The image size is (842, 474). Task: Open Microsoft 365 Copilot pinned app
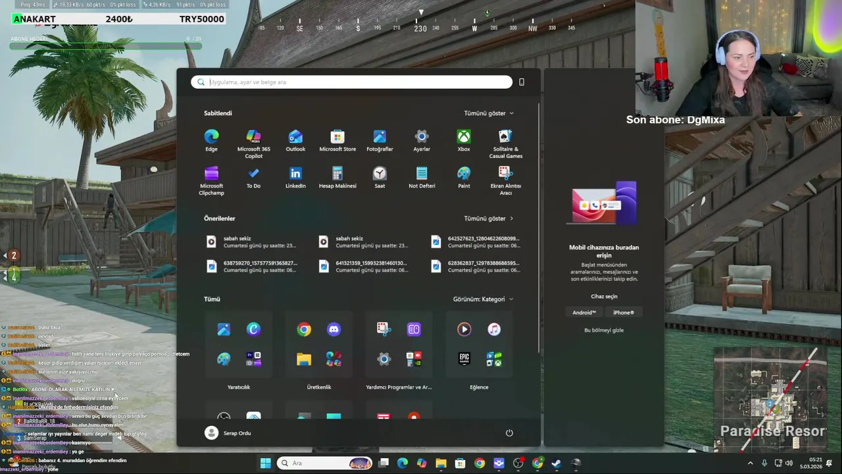pyautogui.click(x=253, y=144)
